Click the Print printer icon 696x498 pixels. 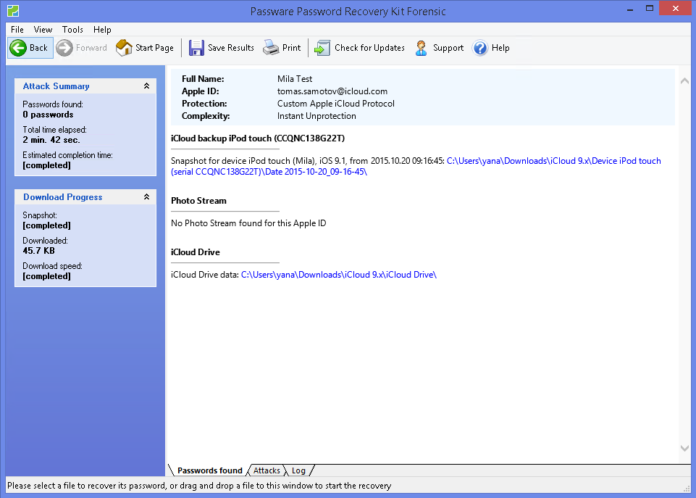tap(271, 48)
